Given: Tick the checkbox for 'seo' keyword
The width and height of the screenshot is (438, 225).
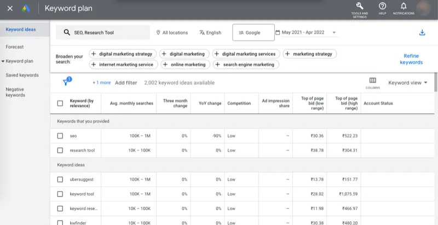Looking at the screenshot, I should point(60,136).
